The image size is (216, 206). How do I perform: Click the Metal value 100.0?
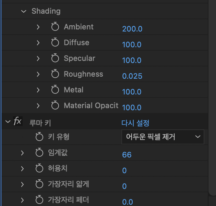(x=132, y=92)
